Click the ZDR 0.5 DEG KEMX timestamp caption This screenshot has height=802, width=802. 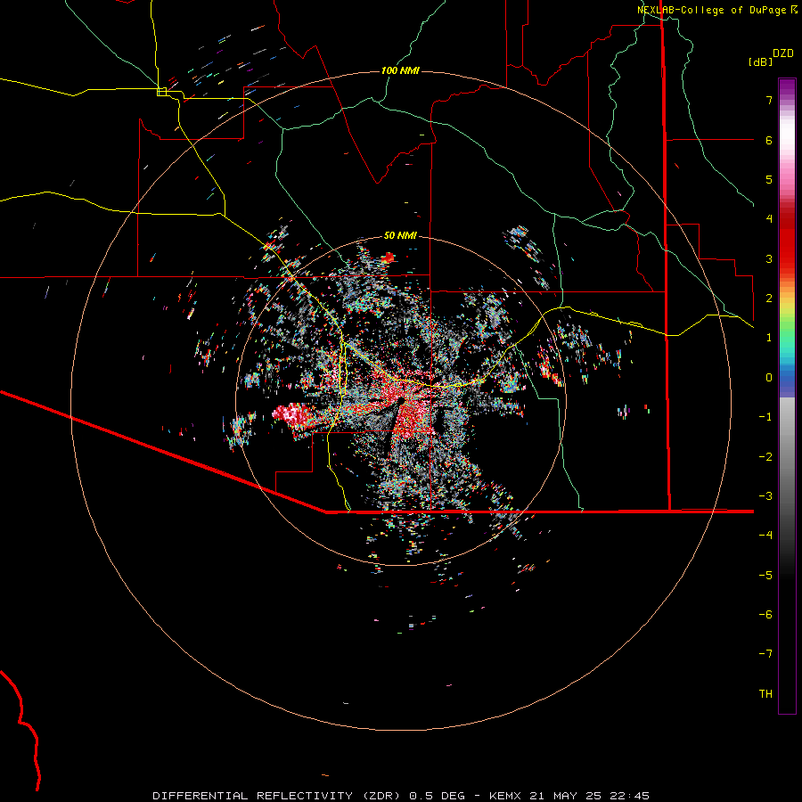(x=401, y=796)
